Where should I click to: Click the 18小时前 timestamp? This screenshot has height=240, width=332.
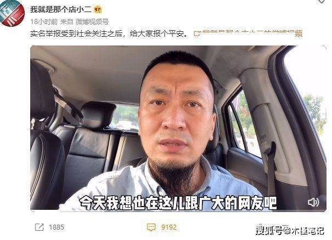coord(44,21)
